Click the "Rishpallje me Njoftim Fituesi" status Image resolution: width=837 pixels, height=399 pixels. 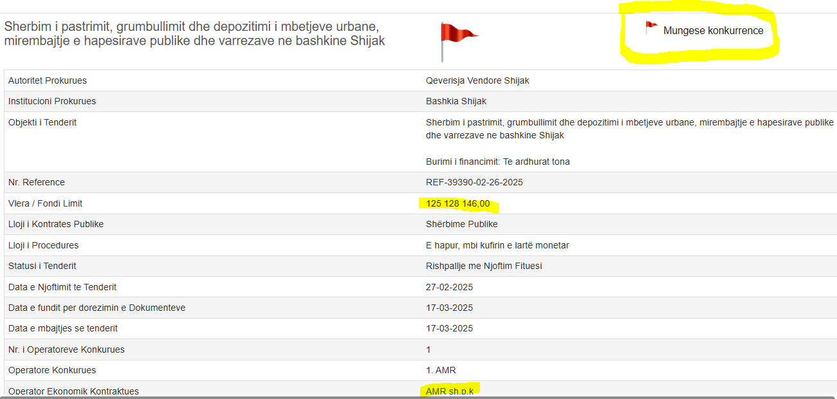484,266
